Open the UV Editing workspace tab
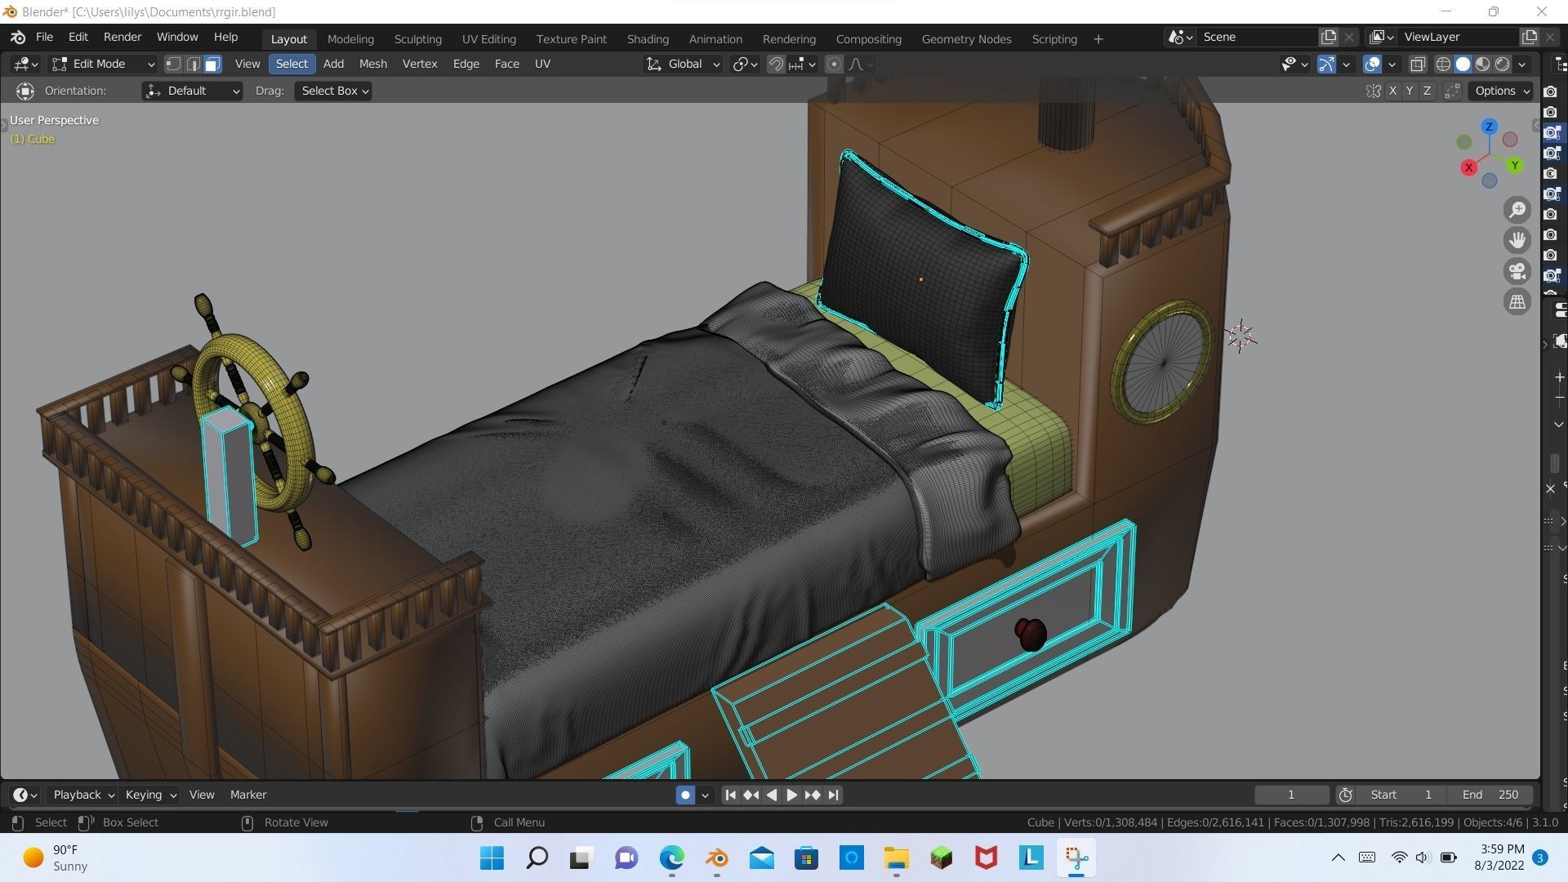The height and width of the screenshot is (882, 1568). pyautogui.click(x=488, y=38)
